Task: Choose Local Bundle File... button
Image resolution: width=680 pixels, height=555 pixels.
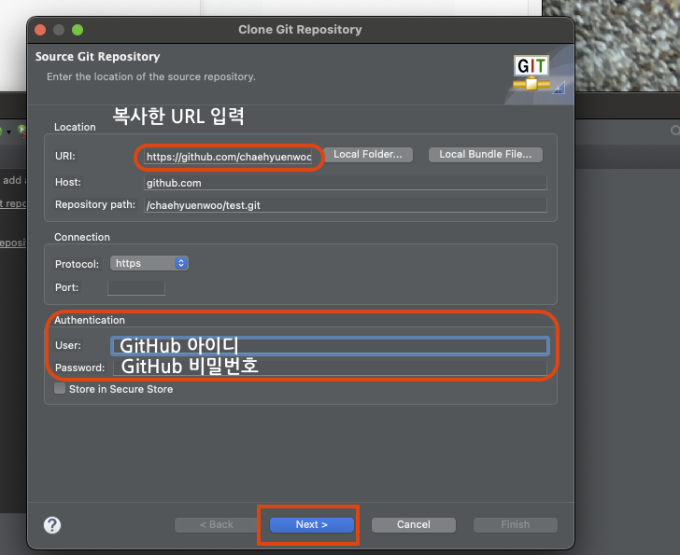Action: pos(486,155)
